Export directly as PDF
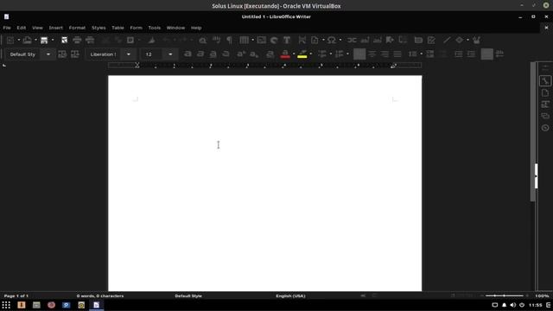553x311 pixels. tap(64, 41)
